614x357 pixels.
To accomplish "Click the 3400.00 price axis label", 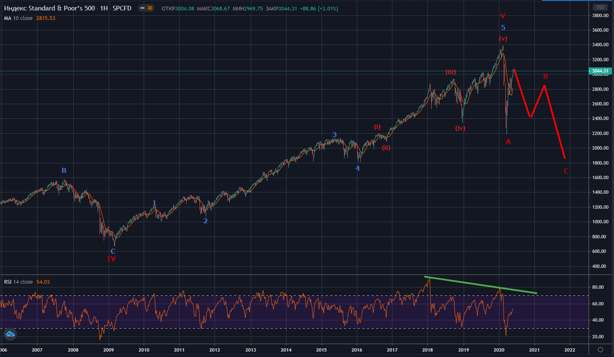I will coord(600,45).
